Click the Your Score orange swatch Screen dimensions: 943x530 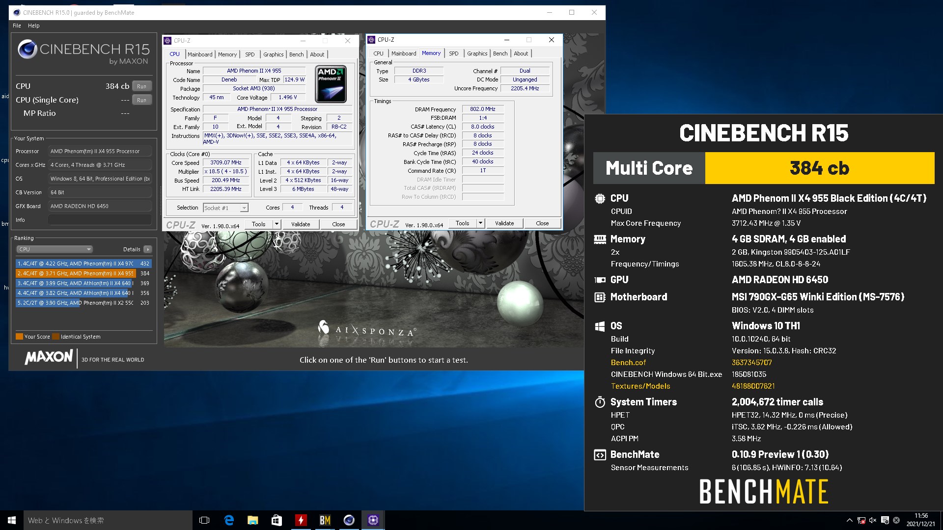point(19,337)
